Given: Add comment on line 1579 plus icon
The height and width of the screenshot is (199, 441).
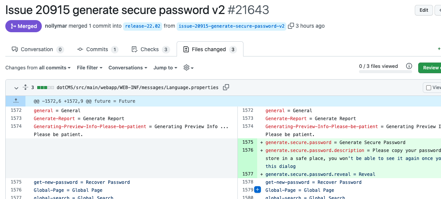Looking at the screenshot, I should 257,190.
